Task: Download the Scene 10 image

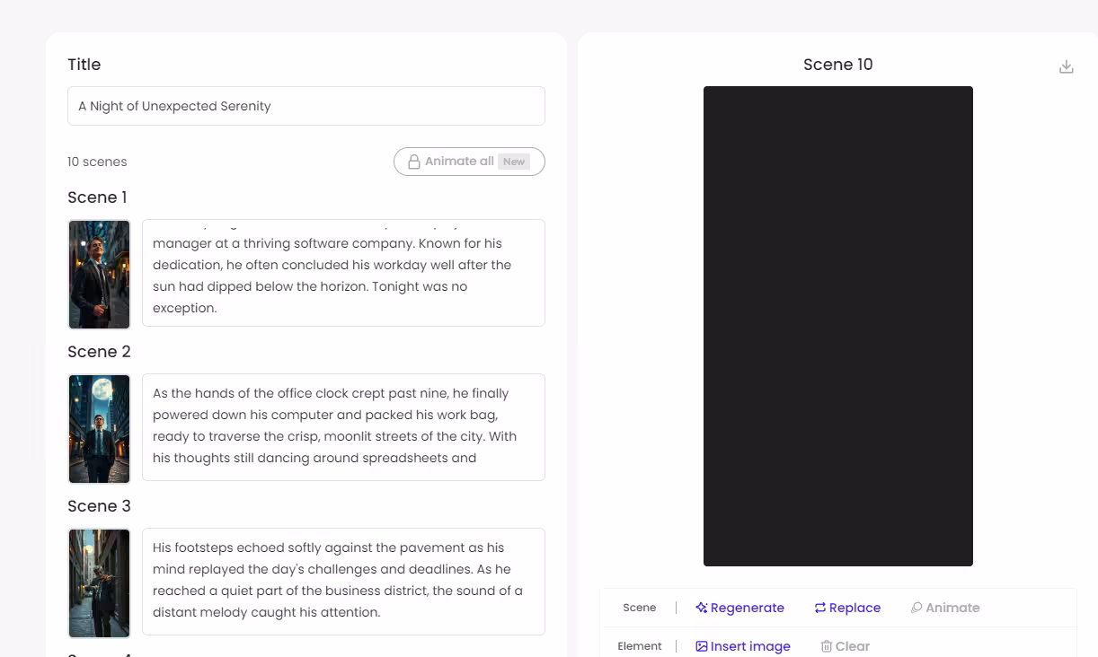Action: (1066, 67)
